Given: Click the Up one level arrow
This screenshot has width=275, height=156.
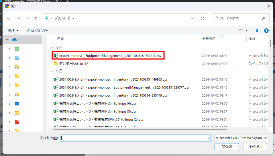Looking at the screenshot, I should point(36,18).
